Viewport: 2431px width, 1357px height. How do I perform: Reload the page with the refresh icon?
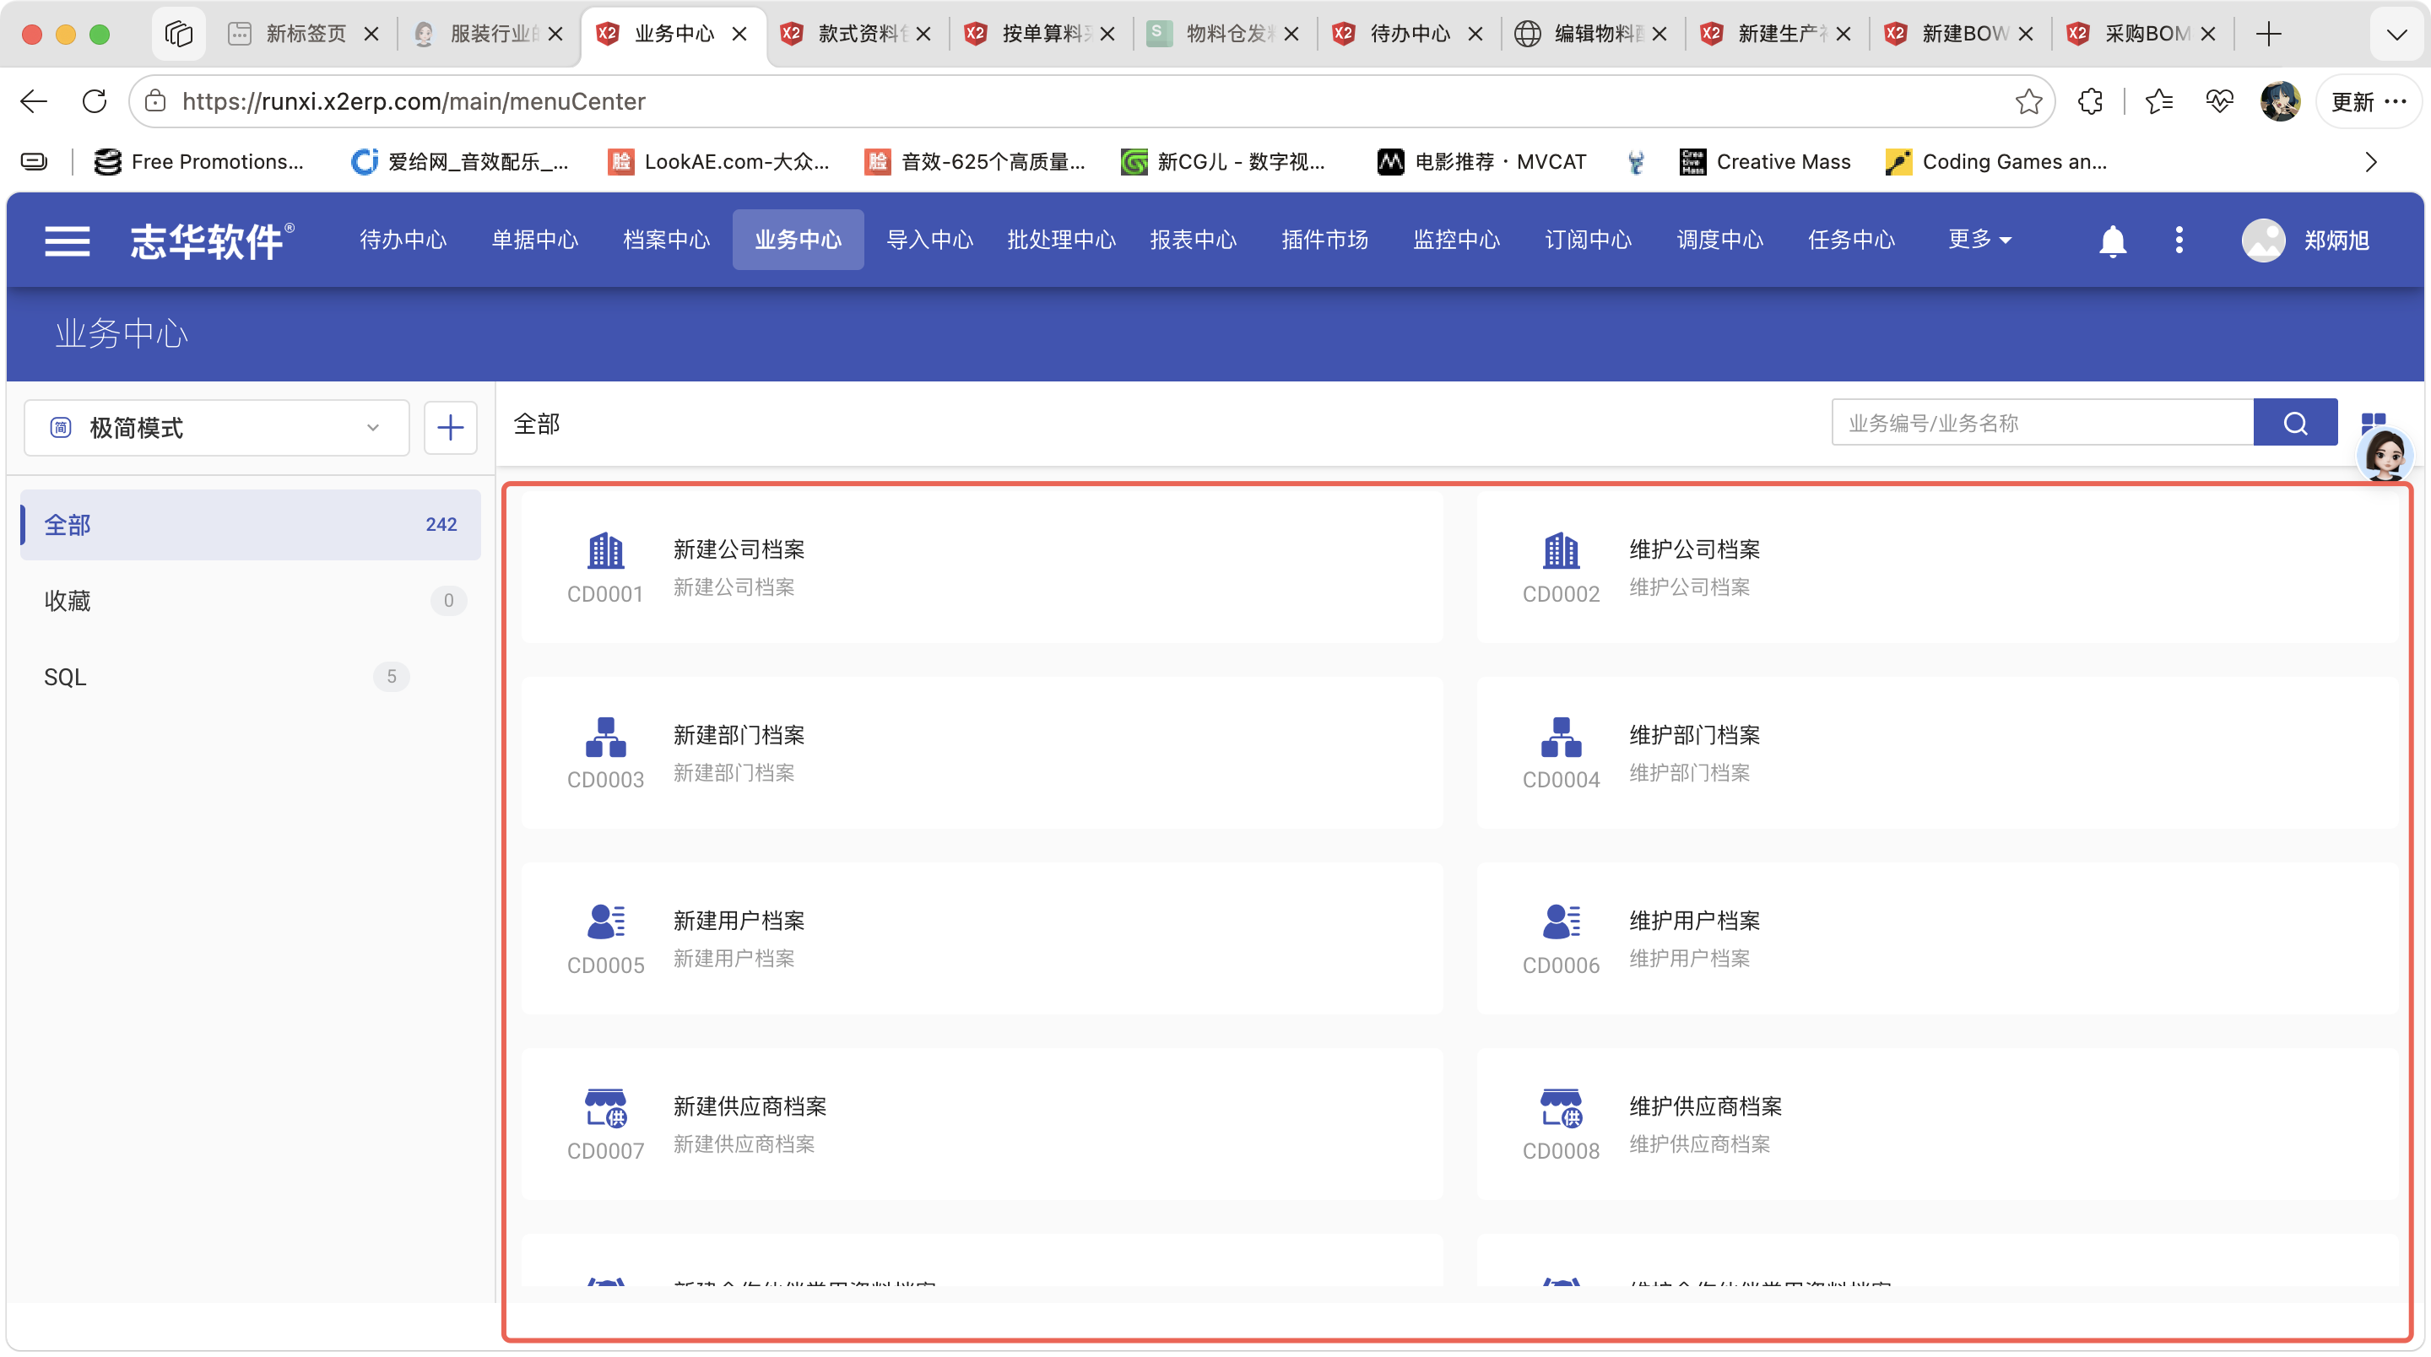[95, 101]
